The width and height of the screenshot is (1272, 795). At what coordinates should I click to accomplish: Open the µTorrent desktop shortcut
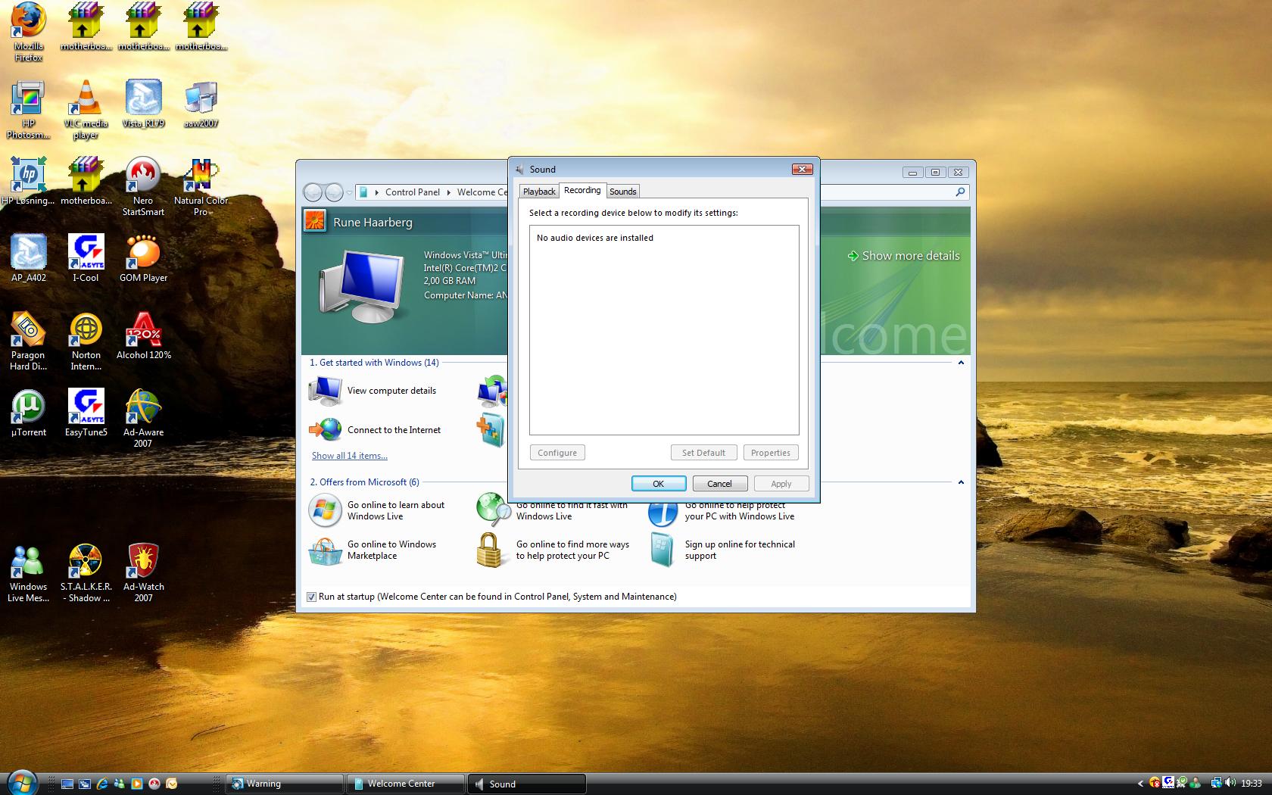pyautogui.click(x=28, y=413)
